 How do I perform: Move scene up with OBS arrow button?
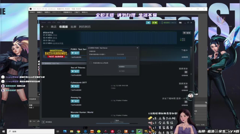pyautogui.click(x=38, y=121)
